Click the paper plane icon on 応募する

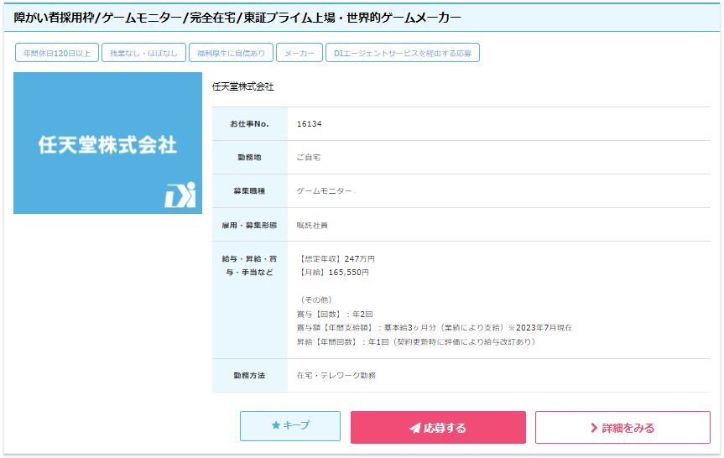click(x=414, y=428)
